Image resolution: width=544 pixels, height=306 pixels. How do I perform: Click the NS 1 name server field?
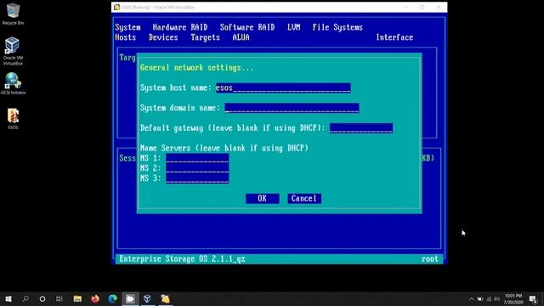(197, 158)
